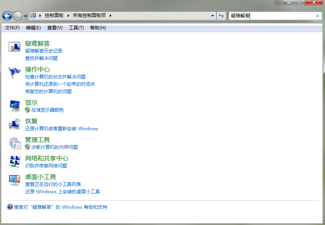Click the blue flag 操作中心 icon
This screenshot has width=325, height=225.
(14, 73)
